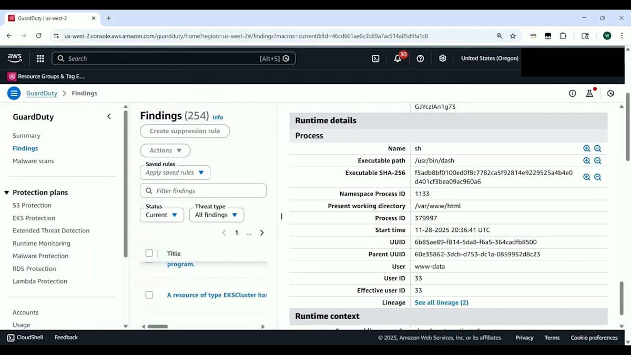Screen dimensions: 631x355
Task: Collapse the GuardDuty side navigation
Action: coord(109,117)
